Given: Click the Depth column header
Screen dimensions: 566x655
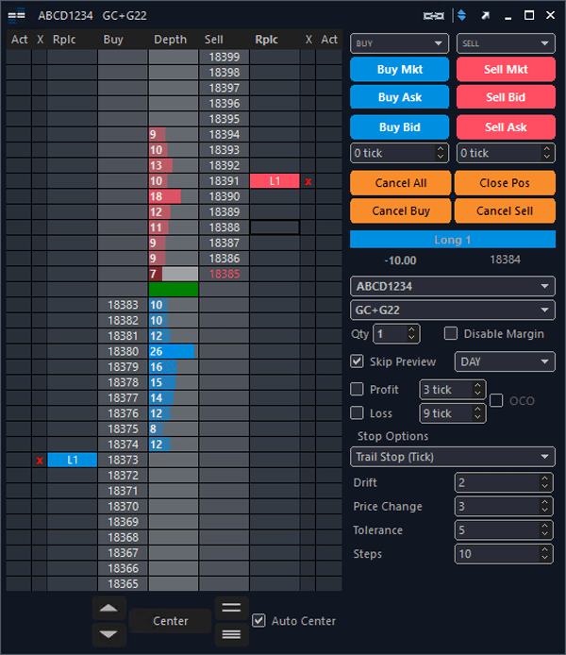Looking at the screenshot, I should click(171, 40).
